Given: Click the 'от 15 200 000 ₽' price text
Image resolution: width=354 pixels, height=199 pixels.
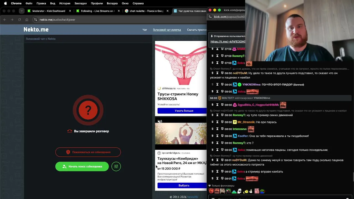Looking at the screenshot, I should (x=169, y=169).
